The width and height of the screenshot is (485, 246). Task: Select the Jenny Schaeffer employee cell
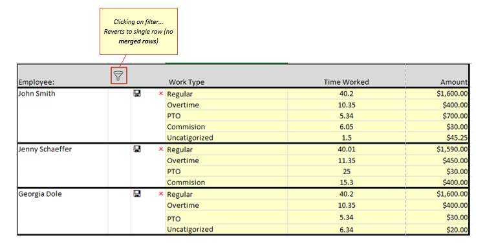[x=63, y=166]
